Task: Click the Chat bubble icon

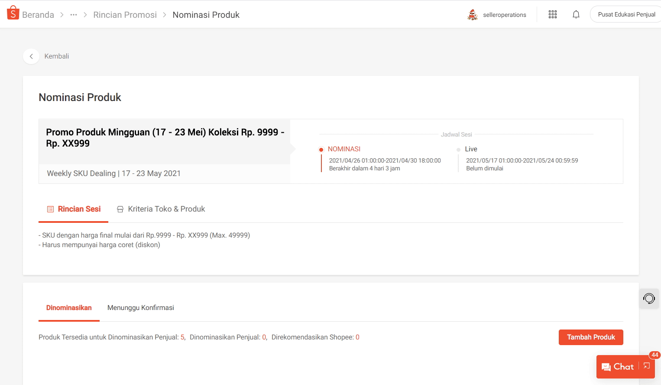Action: [606, 367]
